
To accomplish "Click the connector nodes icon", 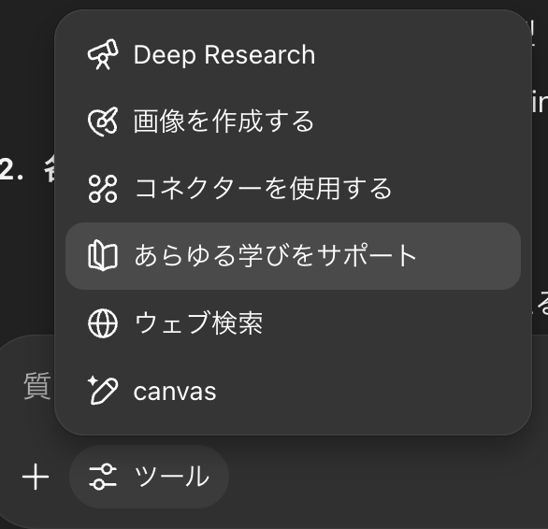I will pyautogui.click(x=103, y=189).
